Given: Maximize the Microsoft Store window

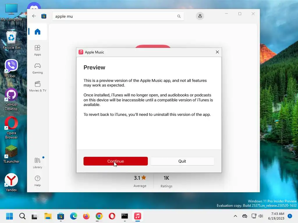Looking at the screenshot, I should pos(240,14).
